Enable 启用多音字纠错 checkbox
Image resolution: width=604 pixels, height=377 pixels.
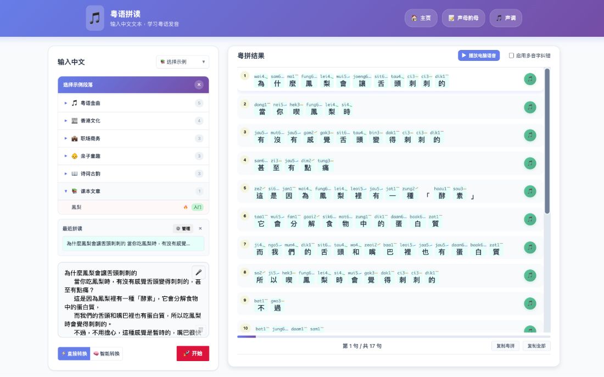[511, 55]
